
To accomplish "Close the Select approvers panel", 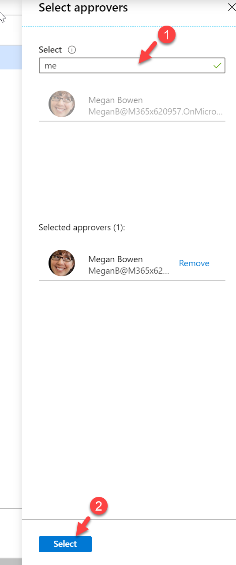I will coord(232,7).
